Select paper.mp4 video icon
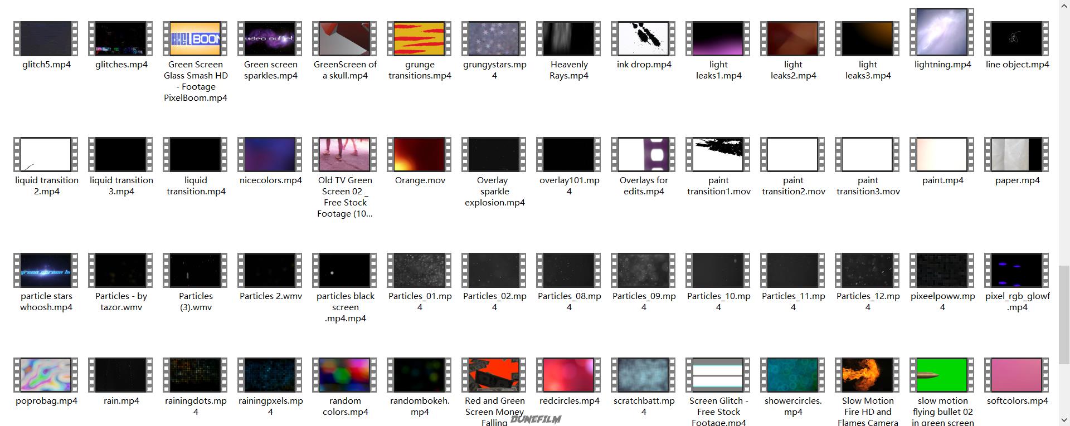 click(x=1017, y=155)
